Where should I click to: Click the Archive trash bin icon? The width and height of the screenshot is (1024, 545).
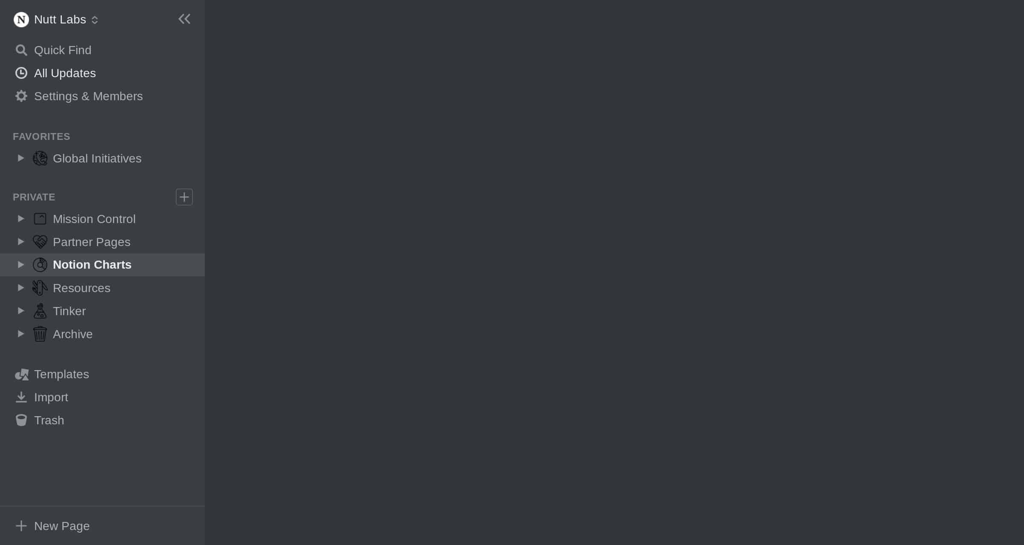coord(40,334)
